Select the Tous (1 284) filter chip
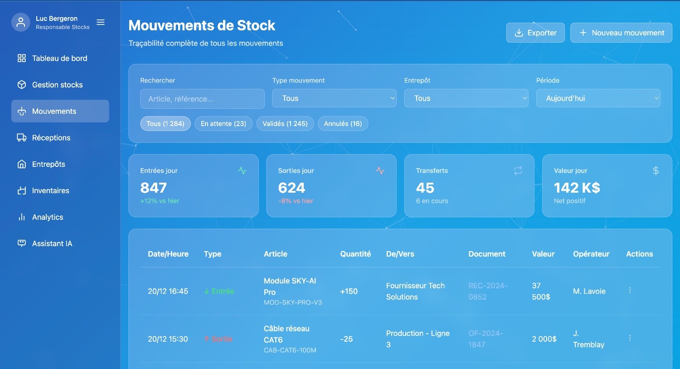Image resolution: width=680 pixels, height=369 pixels. click(x=165, y=124)
